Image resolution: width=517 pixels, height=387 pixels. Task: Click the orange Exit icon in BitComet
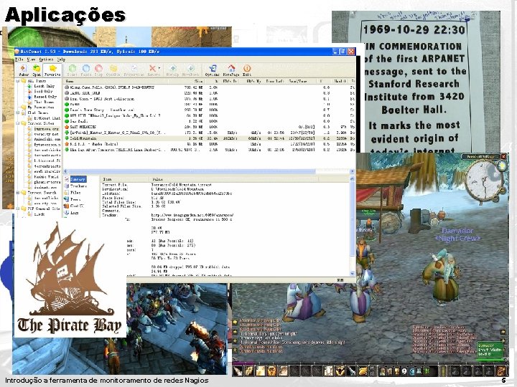pyautogui.click(x=247, y=70)
